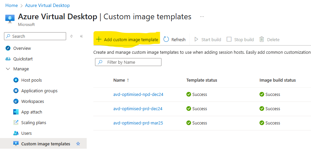Open App attach using its icon
This screenshot has width=311, height=151.
coord(16,112)
